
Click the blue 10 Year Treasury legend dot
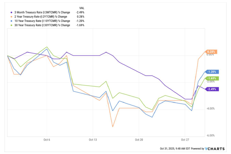(12, 21)
